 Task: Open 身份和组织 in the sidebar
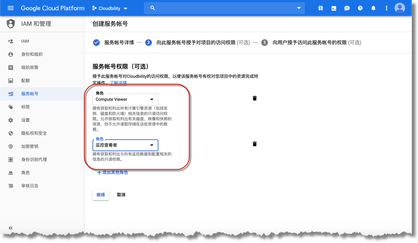click(x=42, y=54)
